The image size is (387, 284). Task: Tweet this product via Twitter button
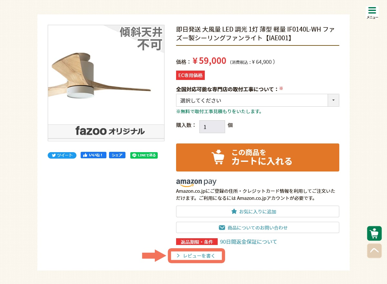click(x=62, y=155)
